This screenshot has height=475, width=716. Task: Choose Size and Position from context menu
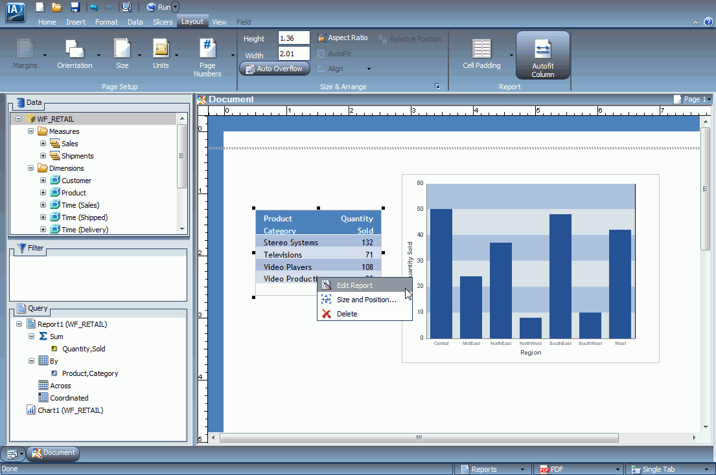click(364, 300)
